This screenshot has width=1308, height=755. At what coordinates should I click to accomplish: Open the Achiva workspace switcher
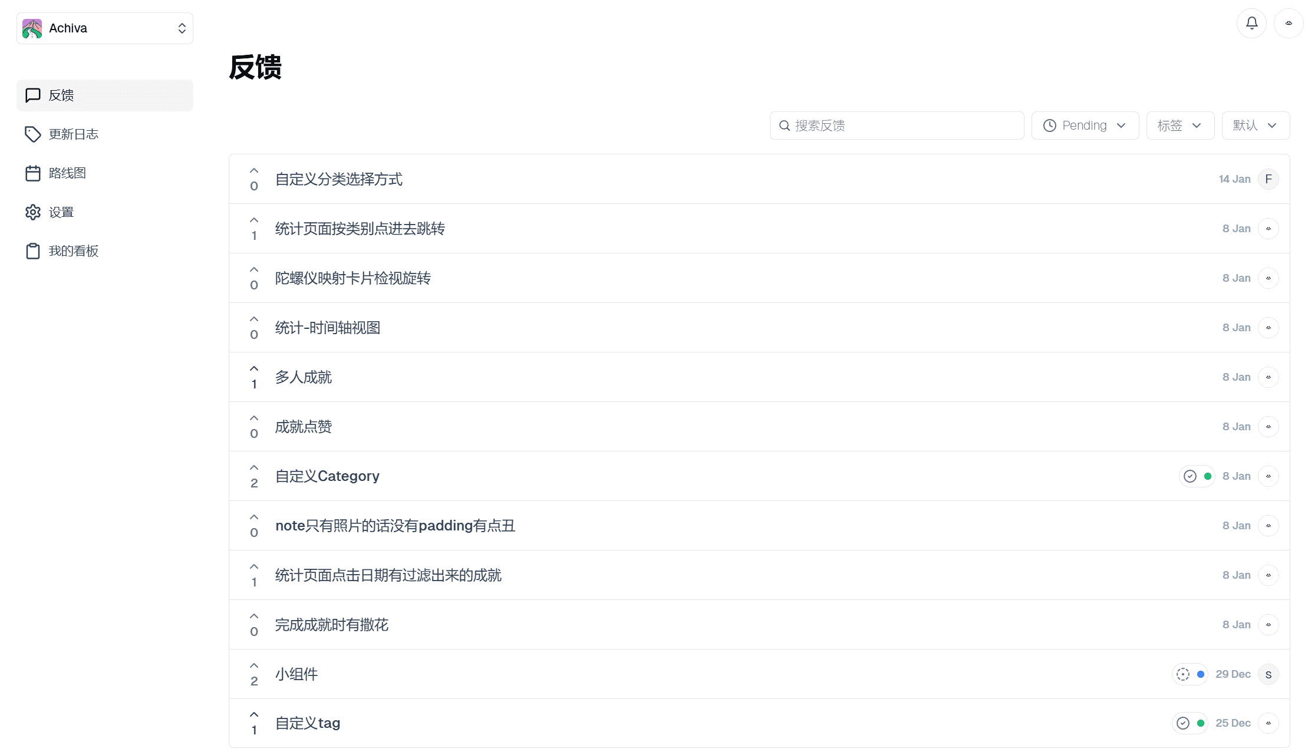click(x=104, y=28)
